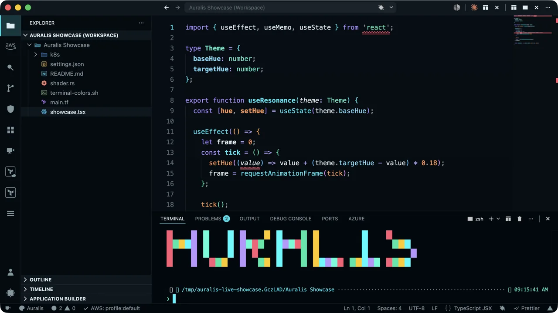Open the command center dropdown chevron

[391, 7]
